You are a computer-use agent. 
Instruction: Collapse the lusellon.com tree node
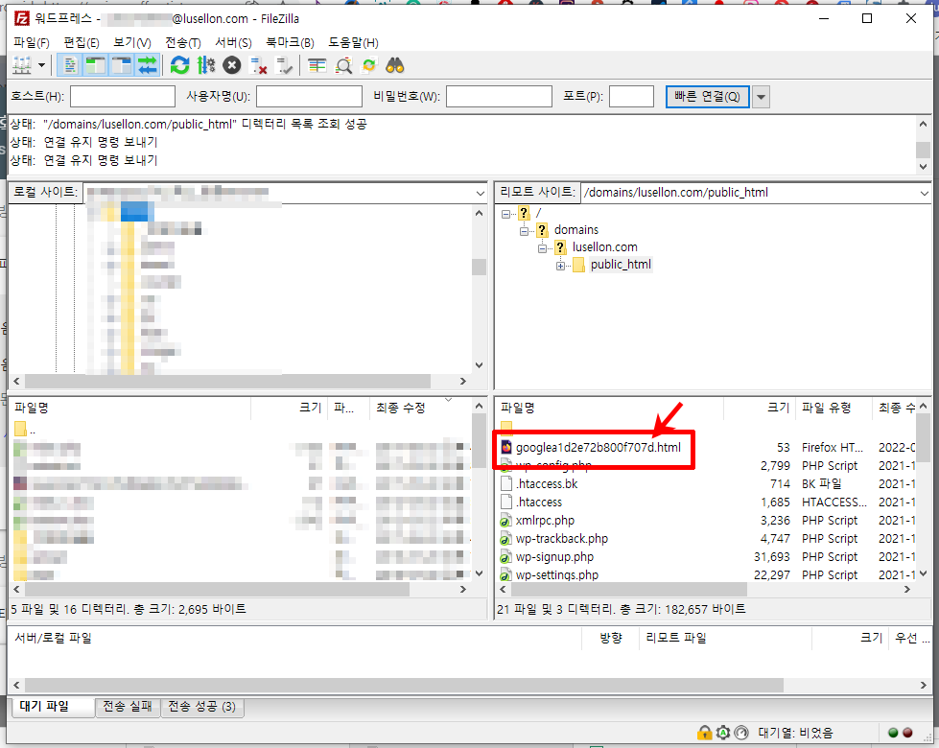[x=542, y=248]
